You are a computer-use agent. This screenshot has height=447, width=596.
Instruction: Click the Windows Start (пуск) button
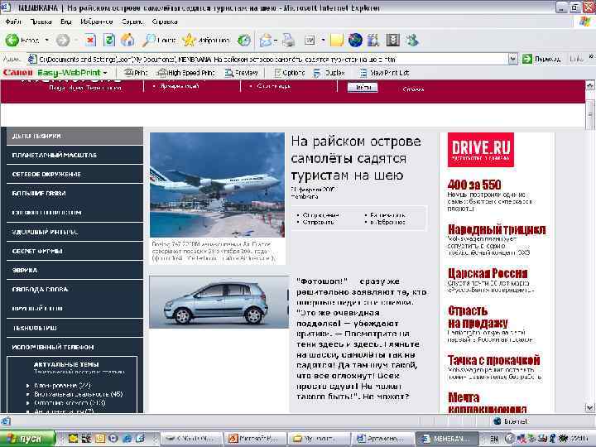[x=27, y=439]
